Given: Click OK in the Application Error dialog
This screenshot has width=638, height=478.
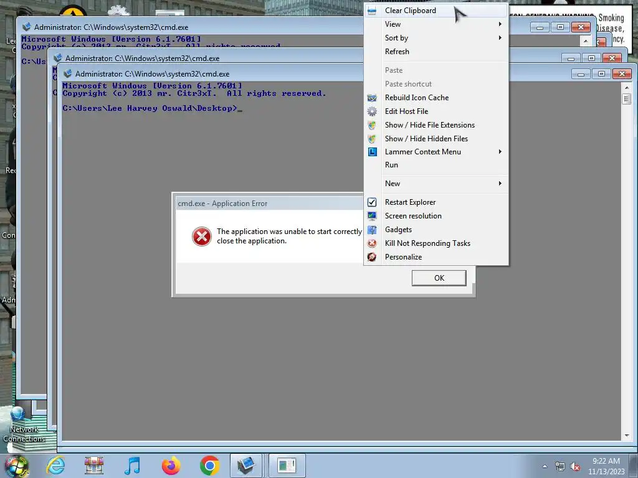Looking at the screenshot, I should click(x=439, y=278).
